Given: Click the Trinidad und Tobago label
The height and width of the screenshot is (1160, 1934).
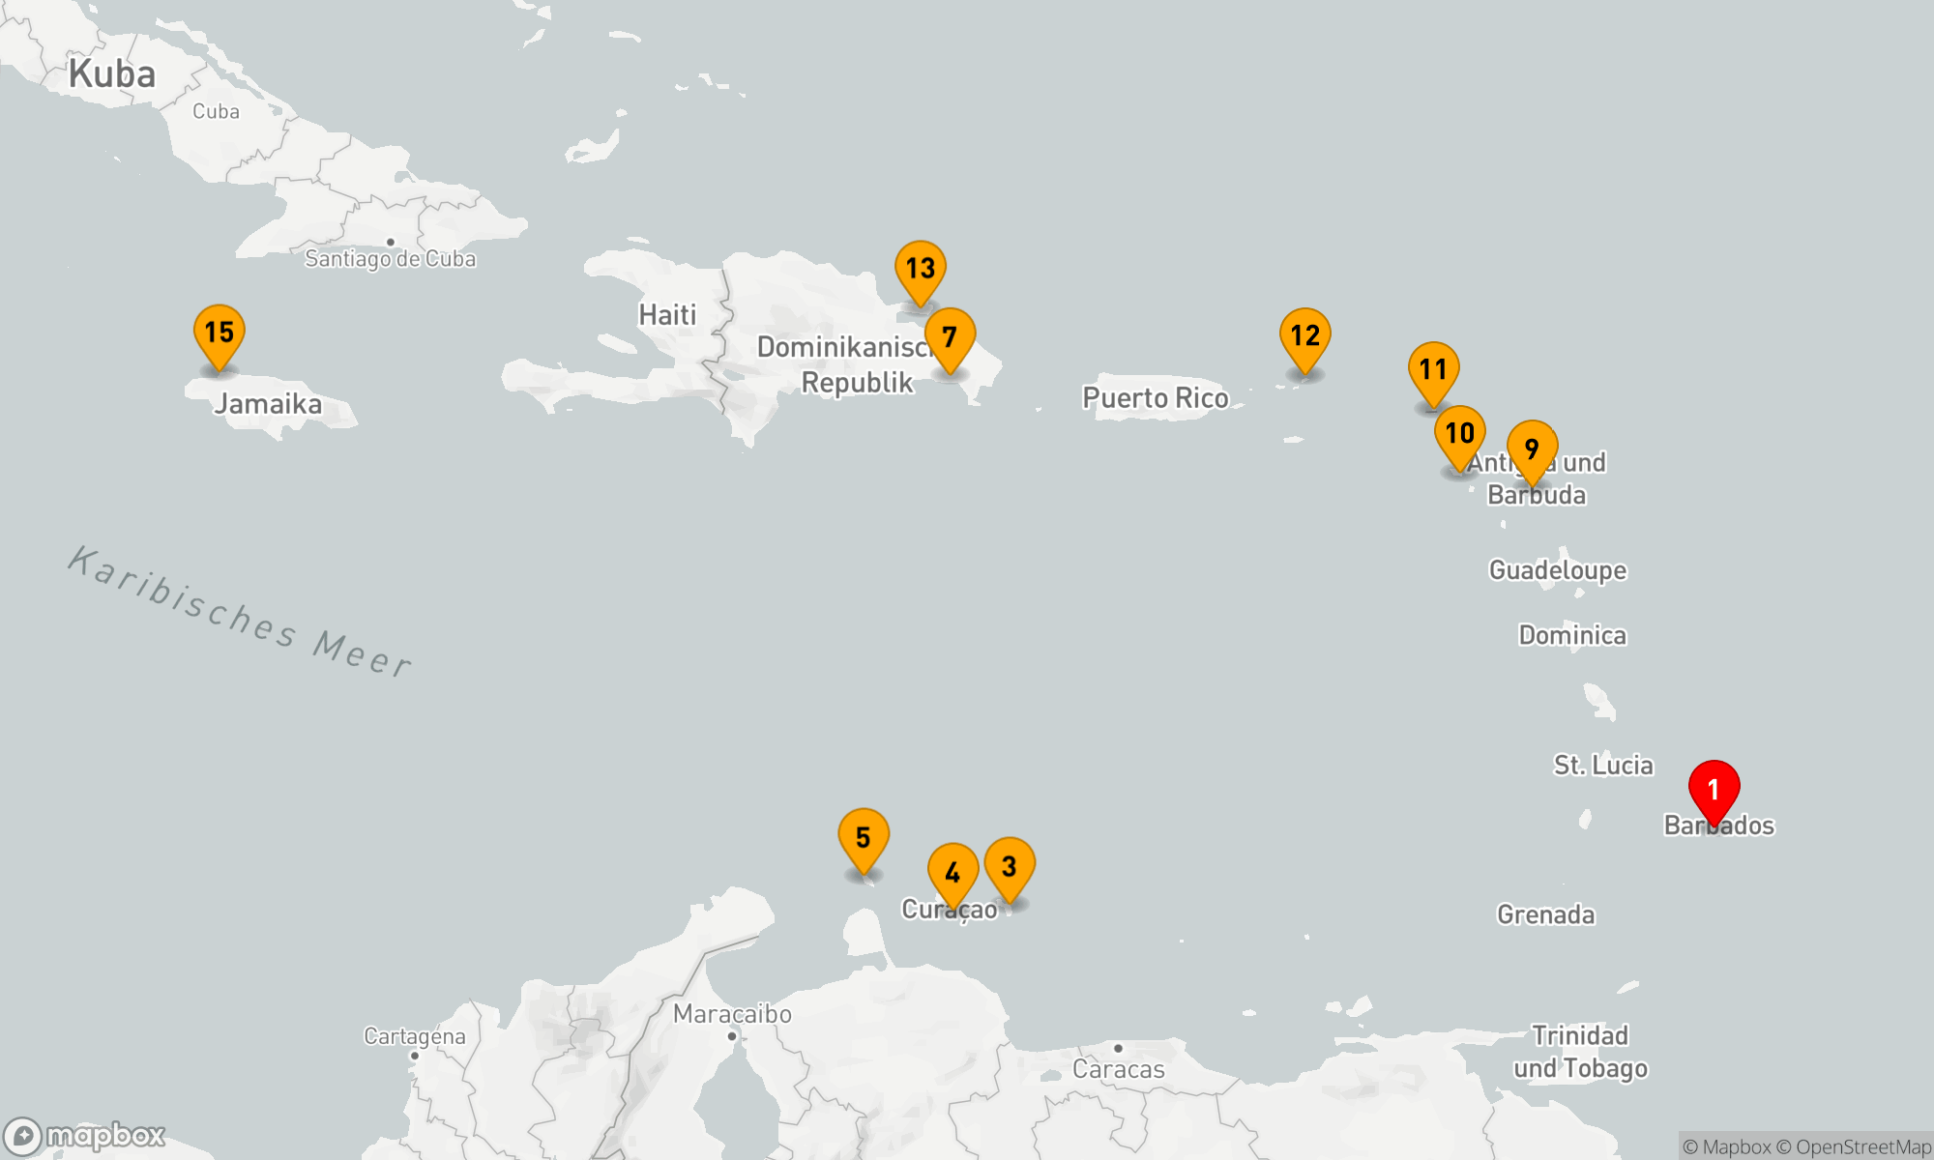Looking at the screenshot, I should [x=1580, y=1052].
